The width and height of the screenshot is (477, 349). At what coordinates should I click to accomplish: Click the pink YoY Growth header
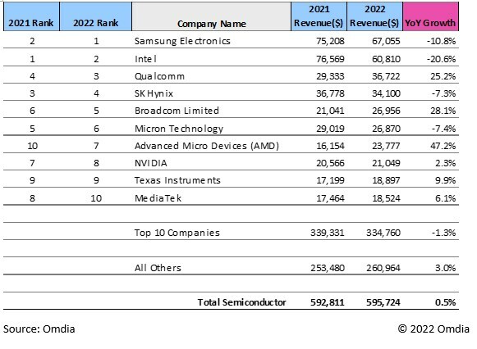point(430,16)
